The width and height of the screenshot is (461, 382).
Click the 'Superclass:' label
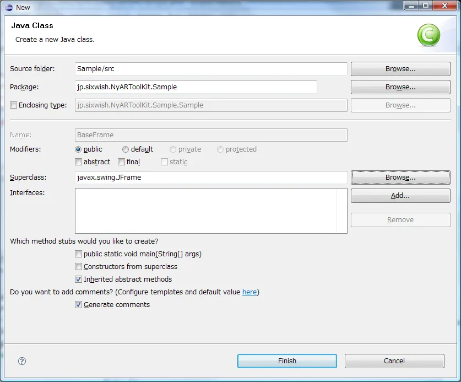(x=28, y=177)
